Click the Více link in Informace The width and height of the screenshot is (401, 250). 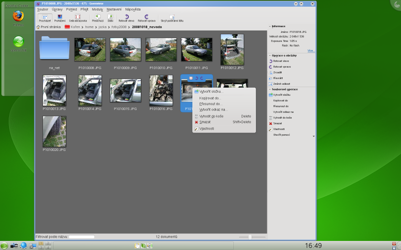point(311,50)
